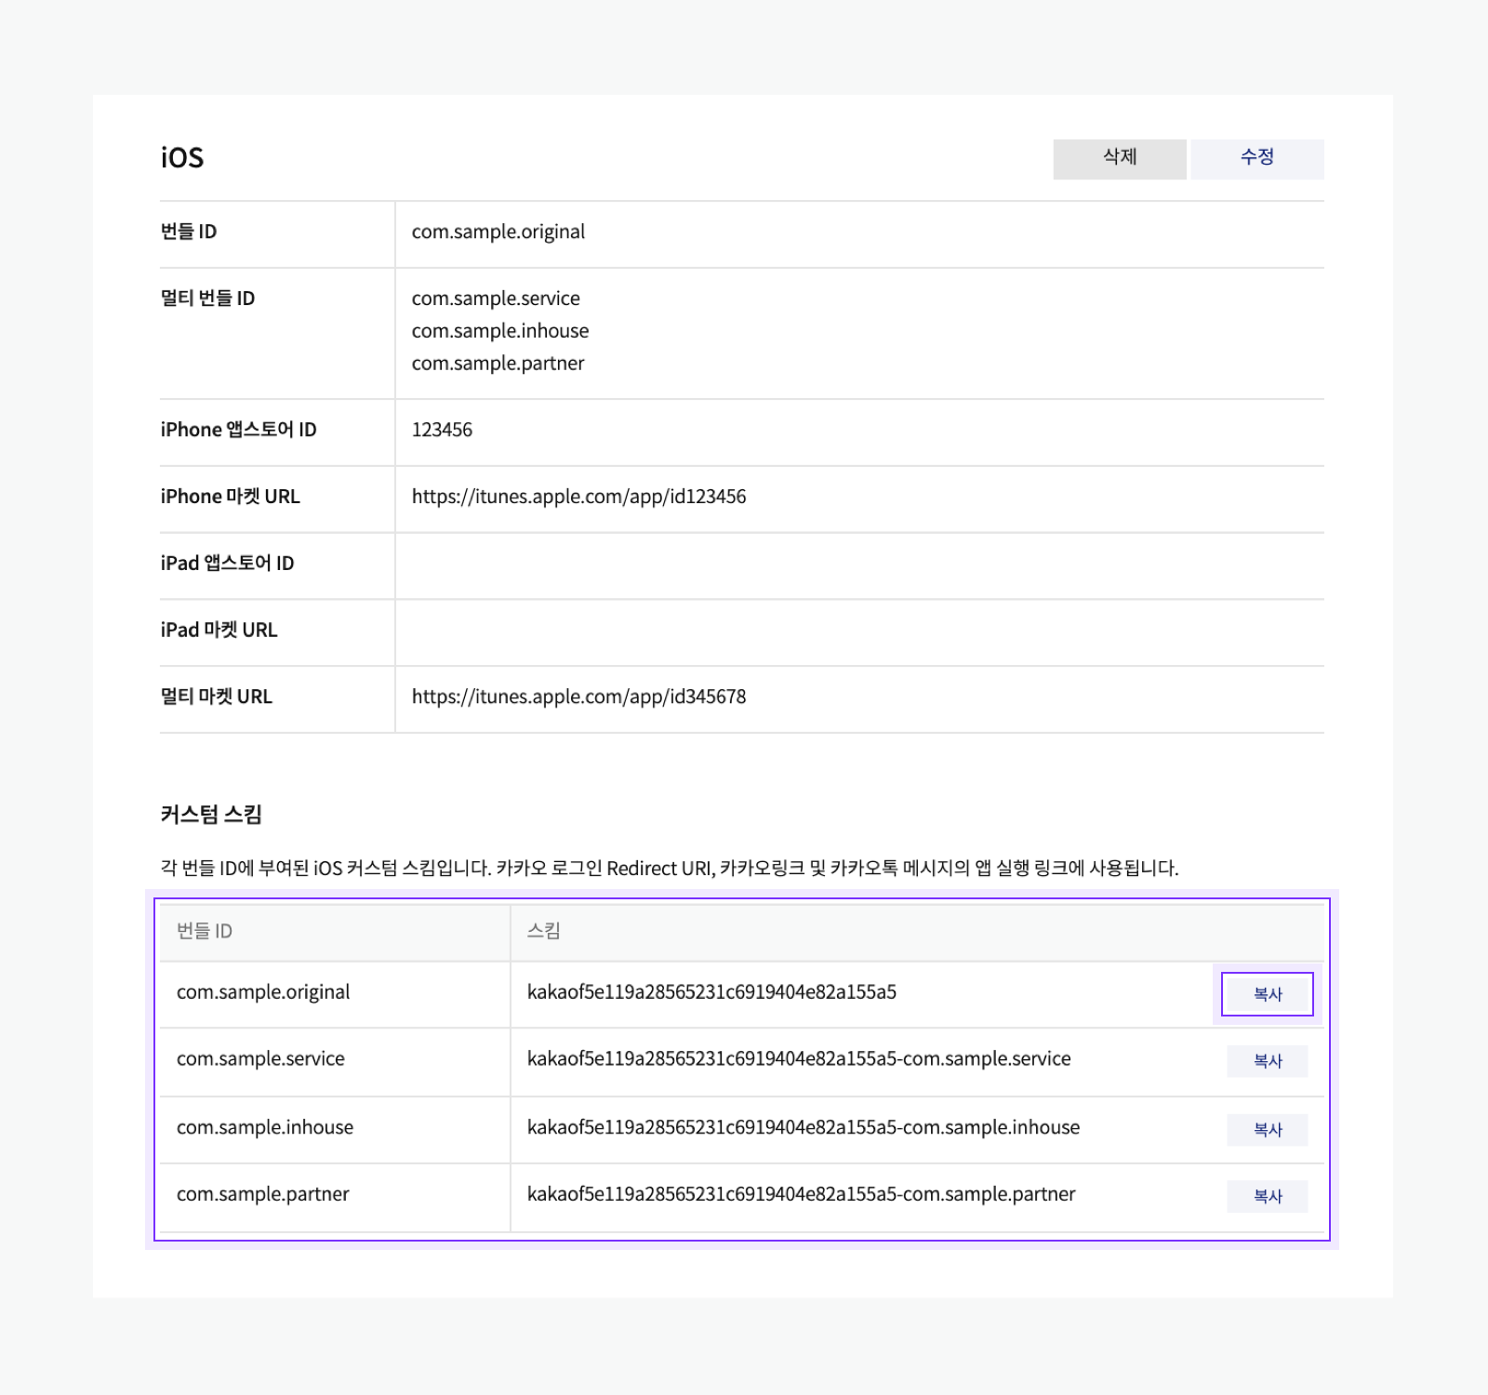Viewport: 1488px width, 1395px height.
Task: Click the 번들 ID value com.sample.original
Action: tap(498, 232)
